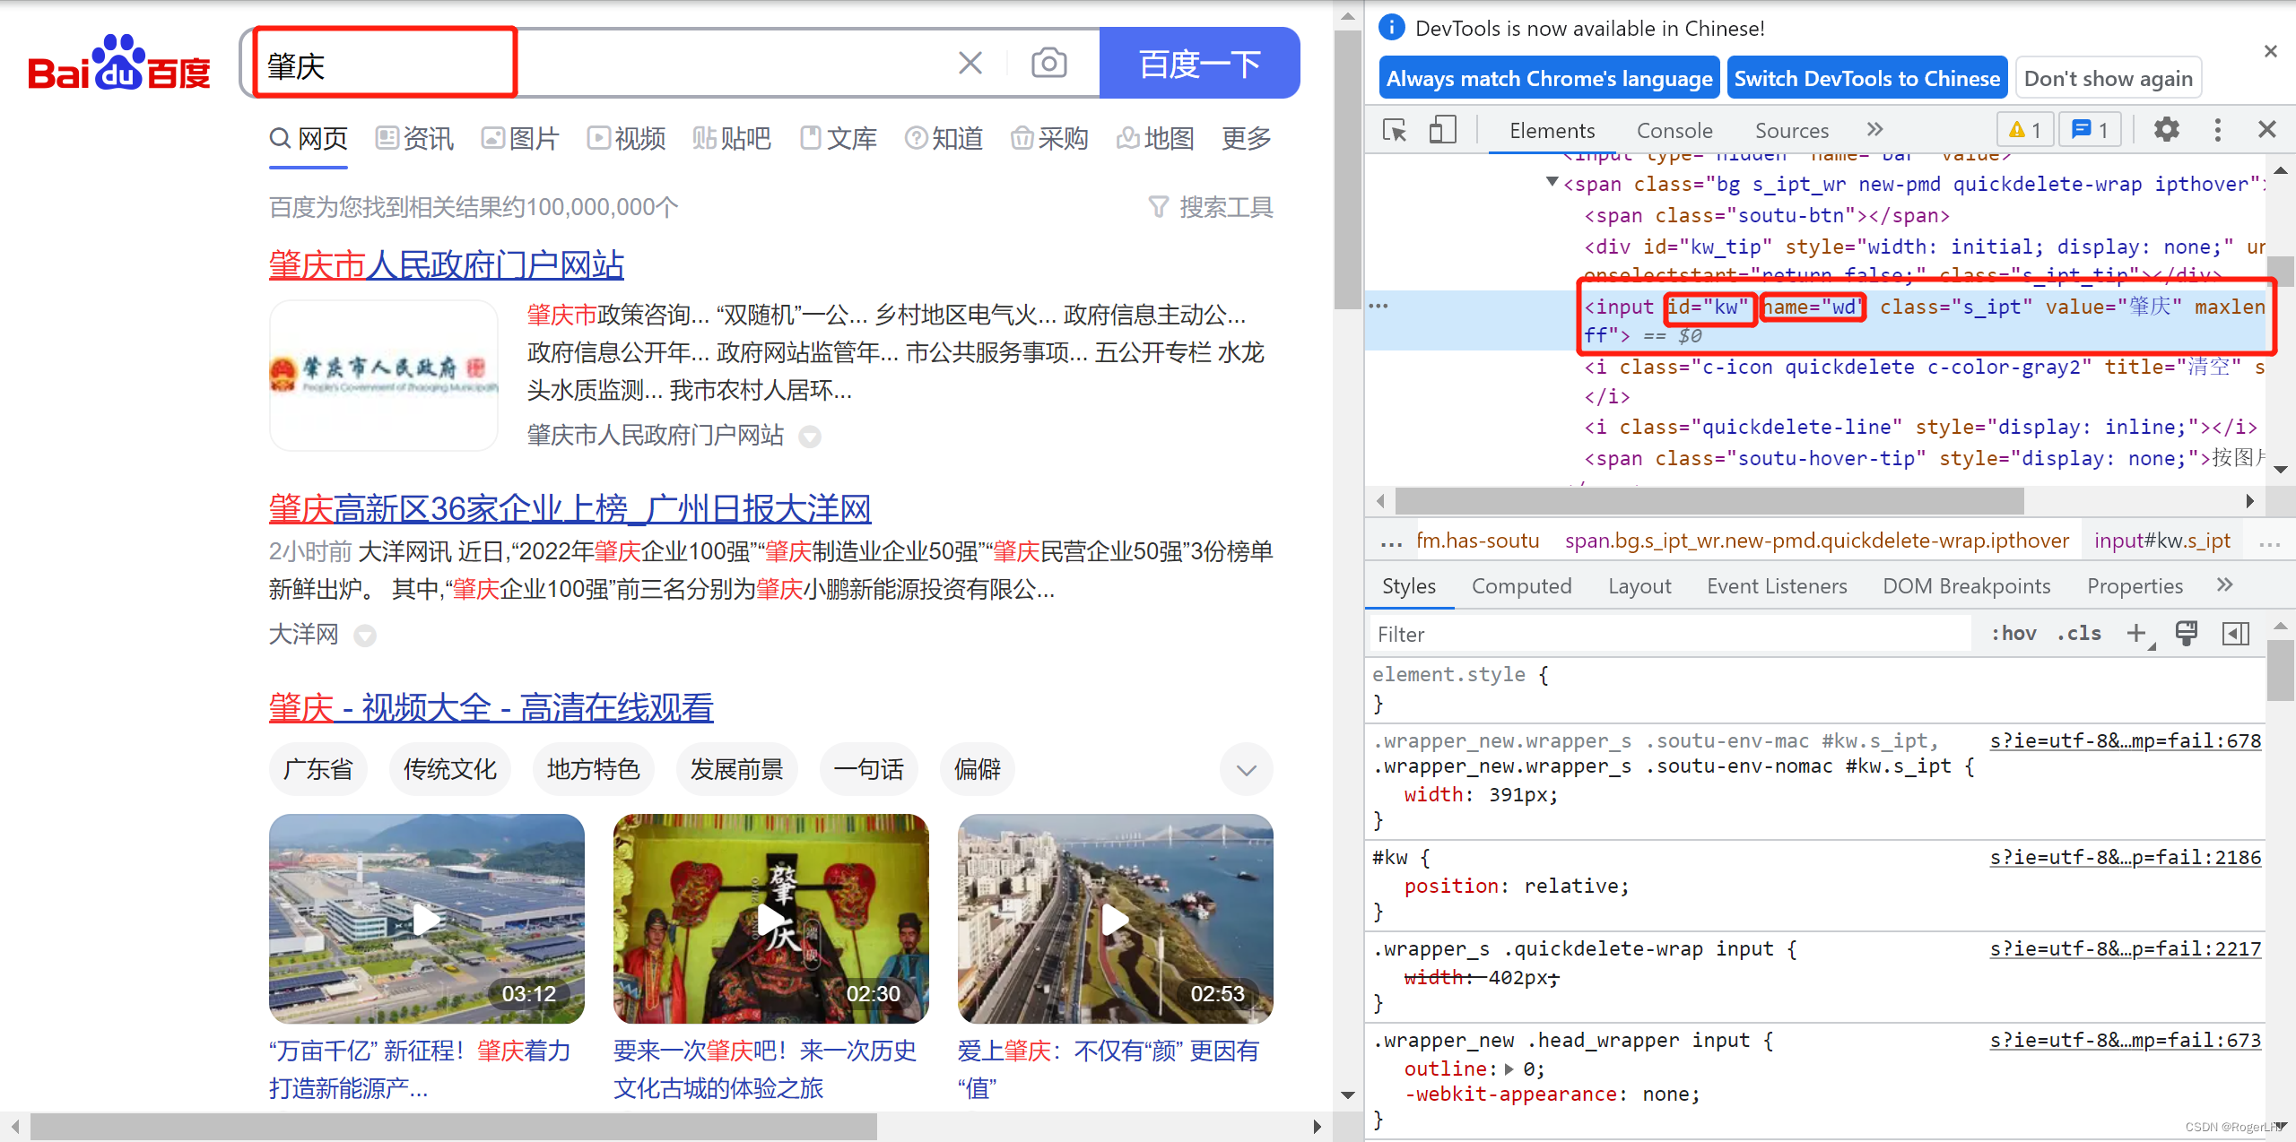Expand more video filter chips chevron

(1247, 769)
